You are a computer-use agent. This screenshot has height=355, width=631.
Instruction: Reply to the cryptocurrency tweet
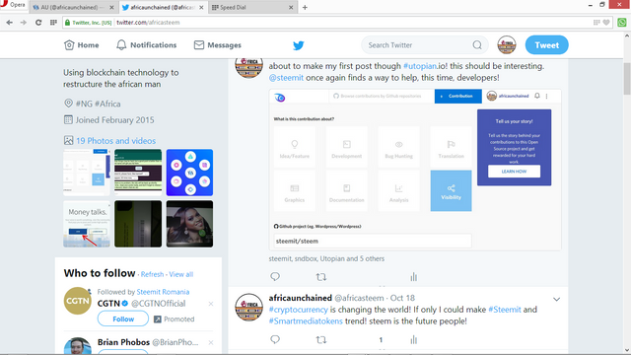tap(275, 339)
